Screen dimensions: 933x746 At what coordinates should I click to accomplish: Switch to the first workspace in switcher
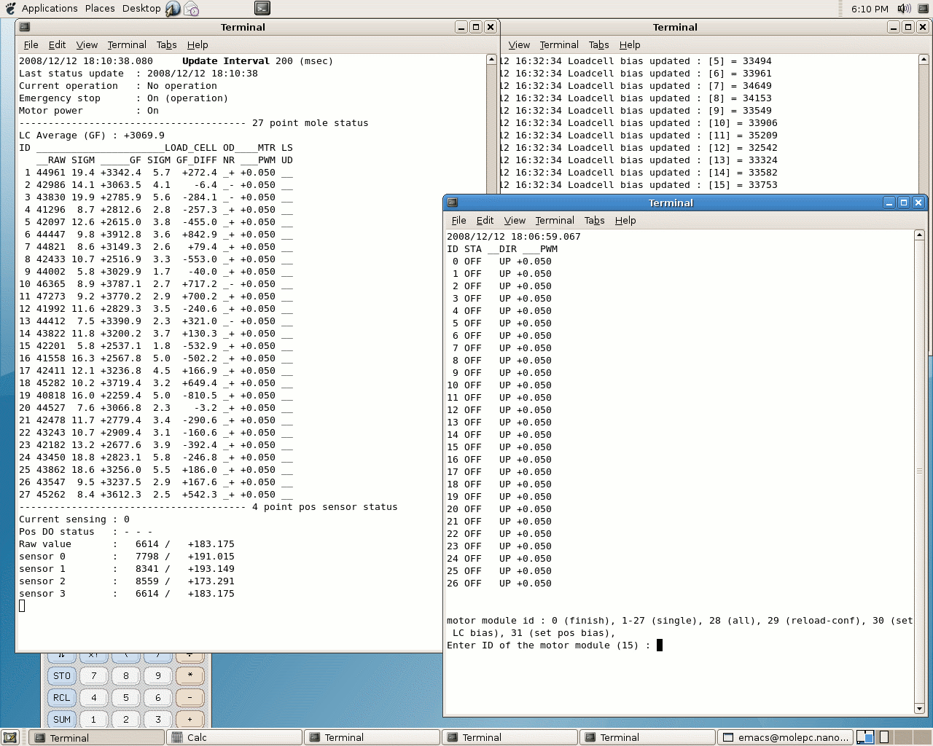[x=865, y=737]
